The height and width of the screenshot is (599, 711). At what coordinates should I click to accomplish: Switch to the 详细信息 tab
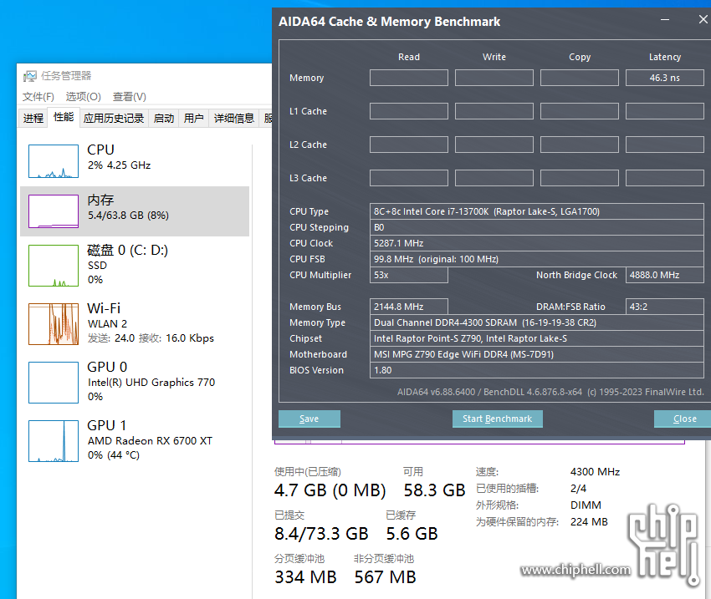click(x=234, y=119)
